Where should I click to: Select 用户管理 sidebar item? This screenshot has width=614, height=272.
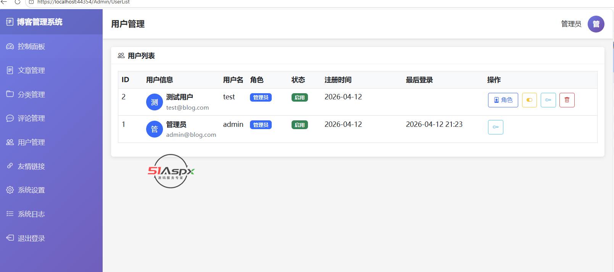coord(51,142)
